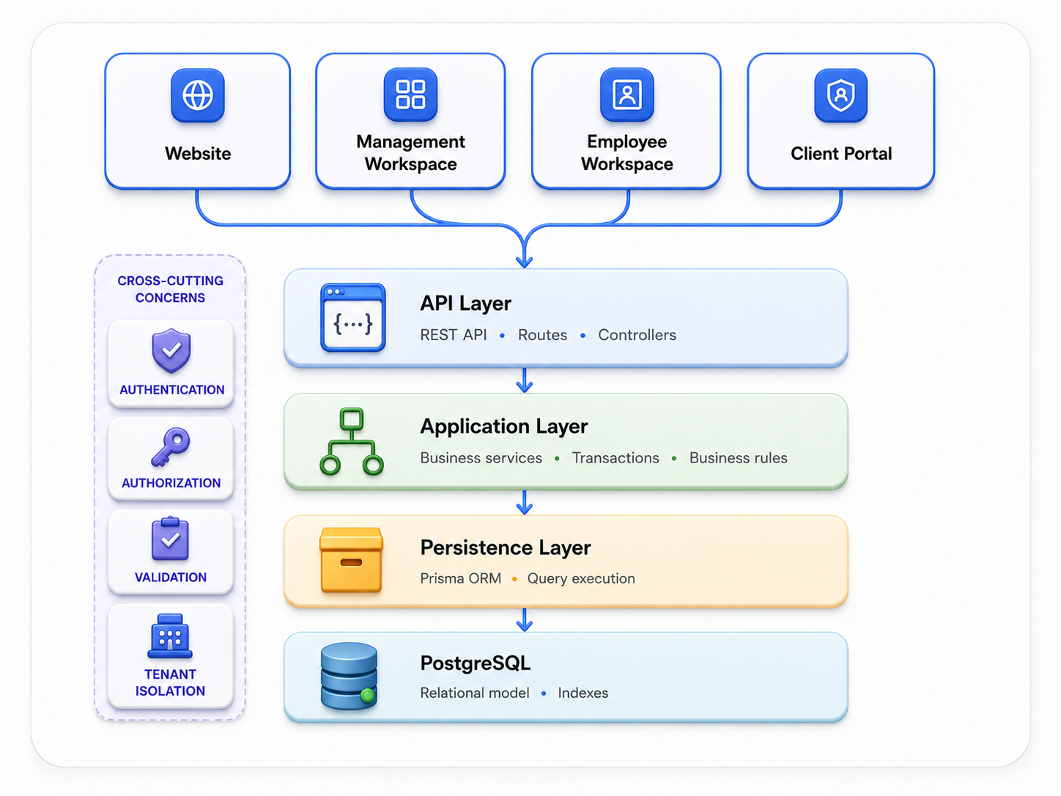Click the Client Portal shield icon
Viewport: 1061px width, 796px height.
(841, 95)
